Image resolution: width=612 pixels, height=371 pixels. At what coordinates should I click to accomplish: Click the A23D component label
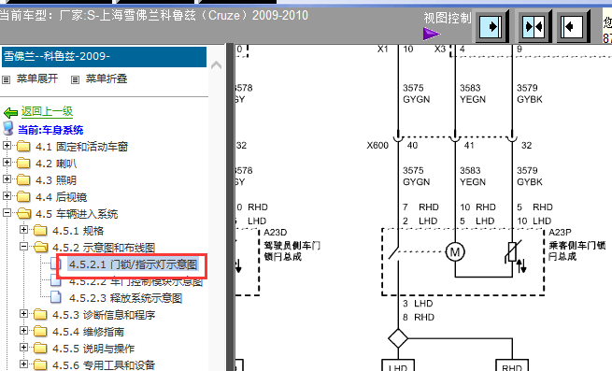(x=275, y=233)
